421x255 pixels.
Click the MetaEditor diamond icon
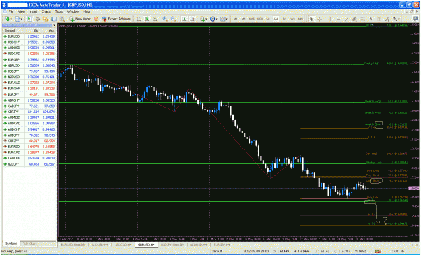point(96,19)
